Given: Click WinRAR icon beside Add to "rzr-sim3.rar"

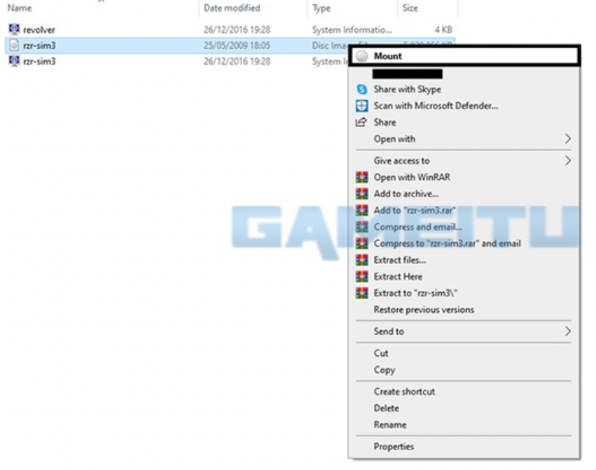Looking at the screenshot, I should 362,210.
